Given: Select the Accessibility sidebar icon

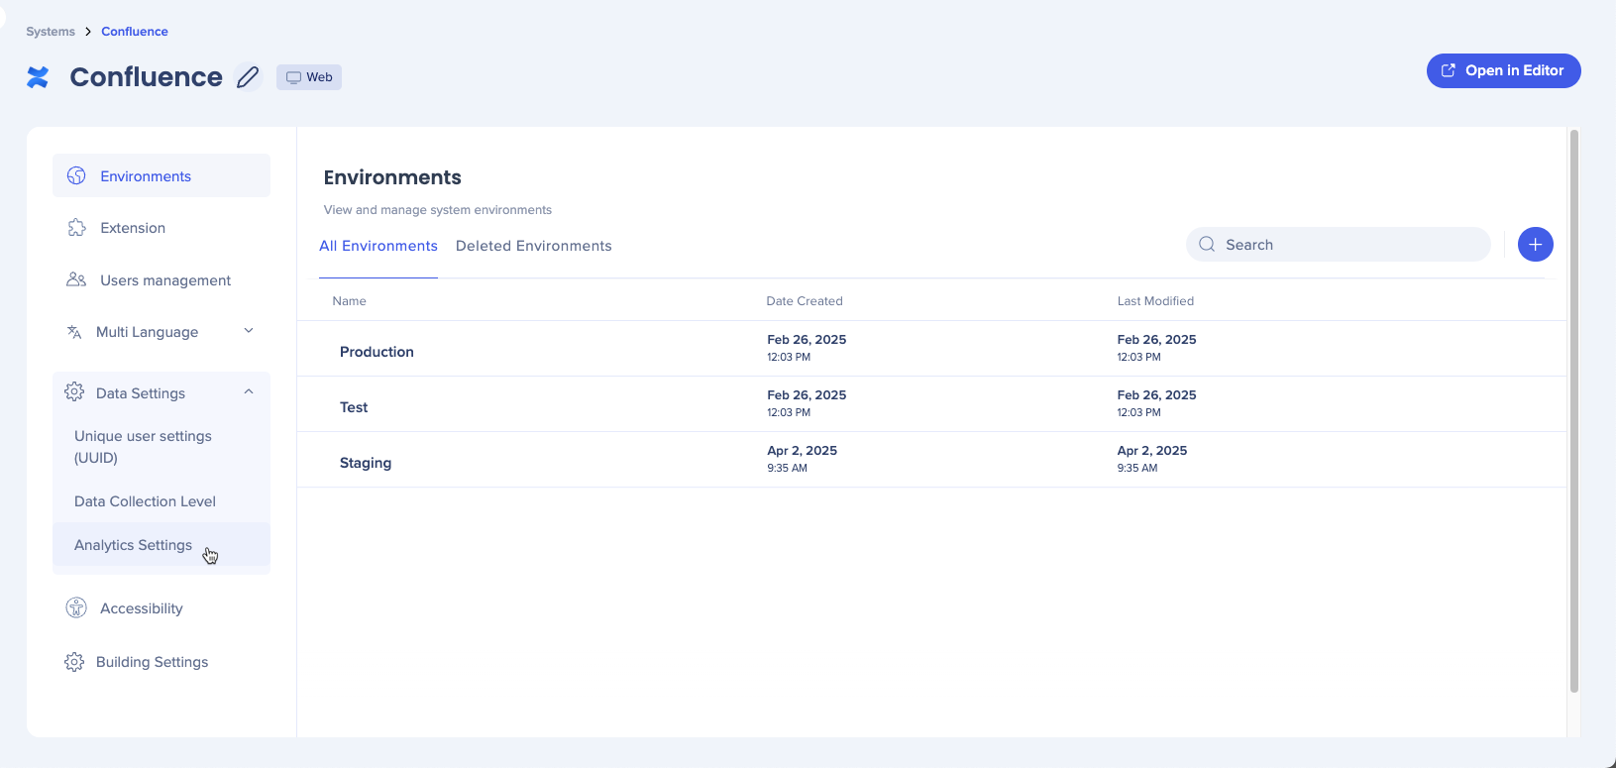Looking at the screenshot, I should (x=76, y=608).
